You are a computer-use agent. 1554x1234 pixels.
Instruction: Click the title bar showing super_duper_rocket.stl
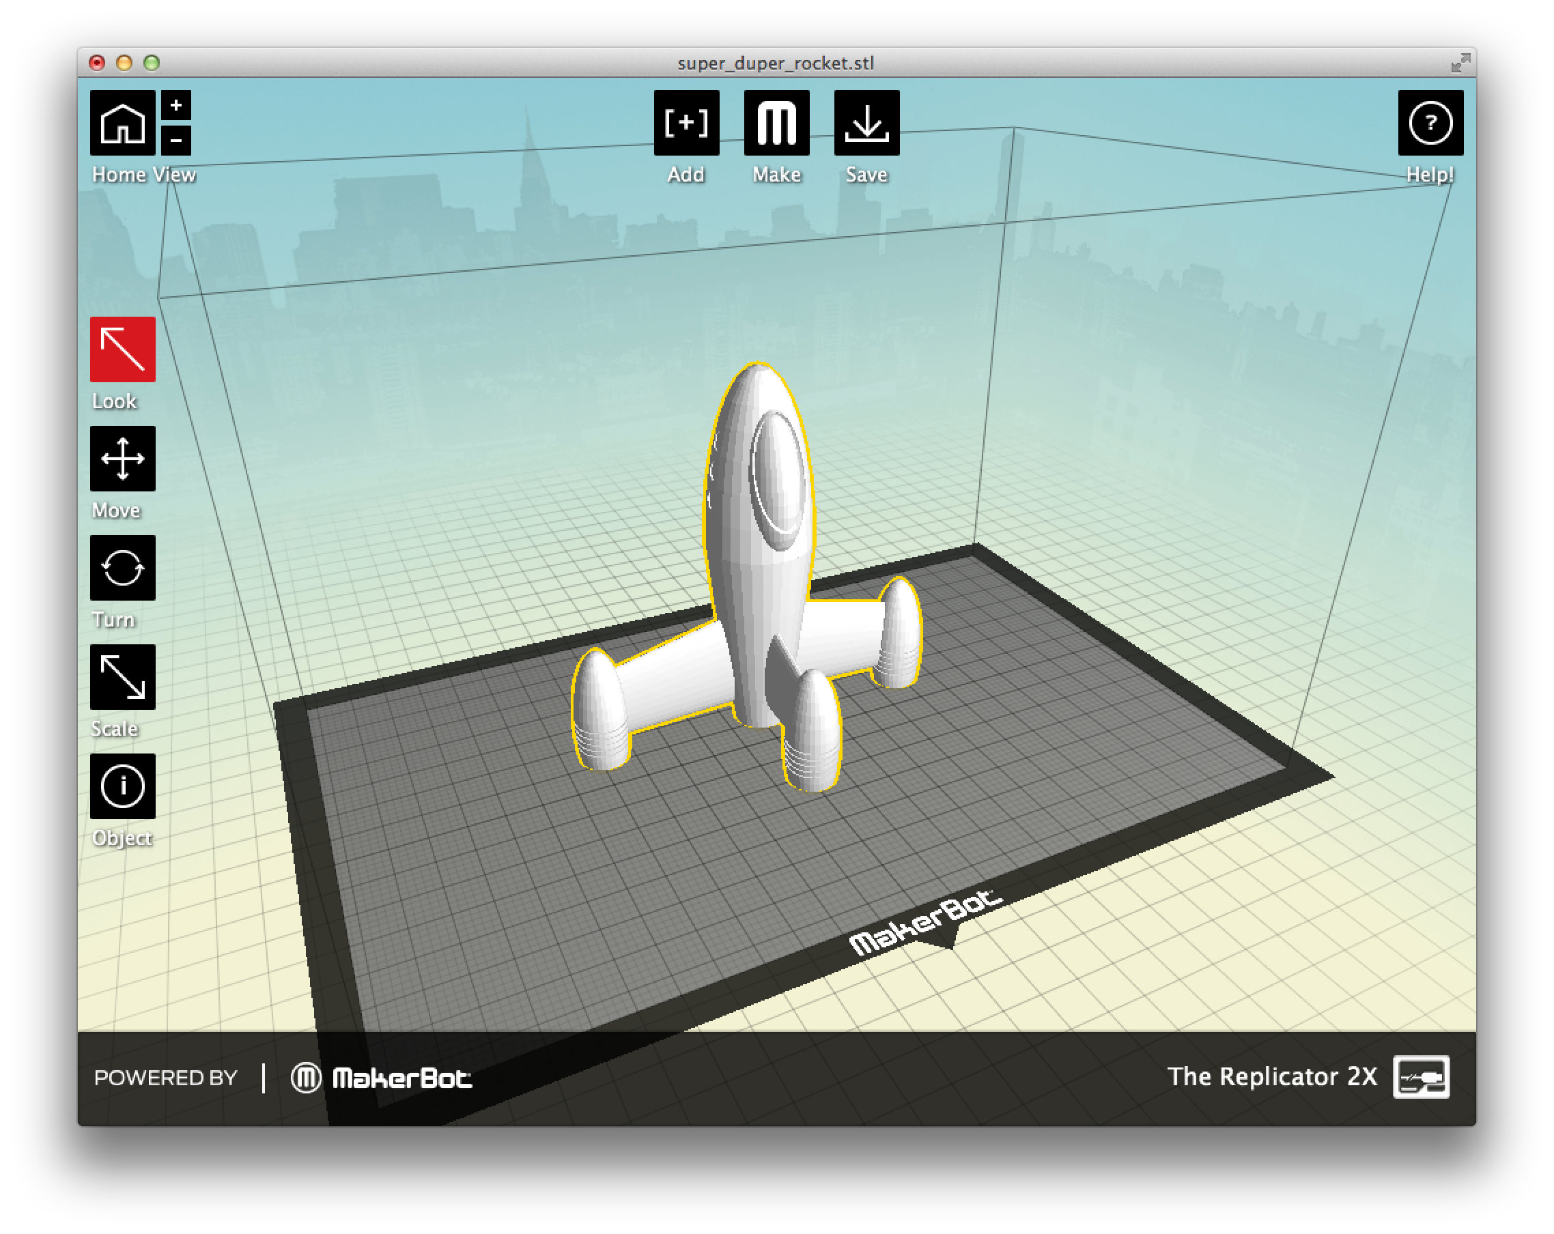(775, 63)
